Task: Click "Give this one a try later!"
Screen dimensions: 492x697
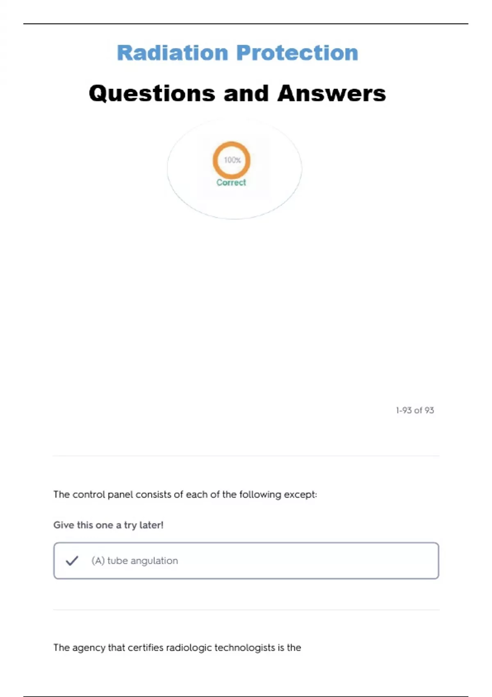Action: [108, 525]
